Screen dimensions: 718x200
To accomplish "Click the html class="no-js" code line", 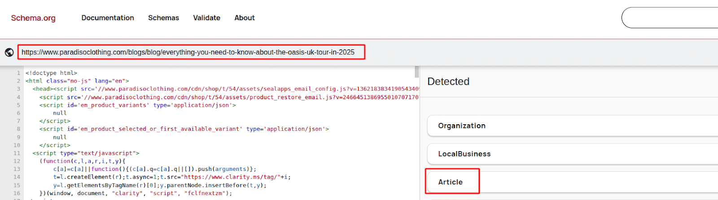I will tap(77, 81).
